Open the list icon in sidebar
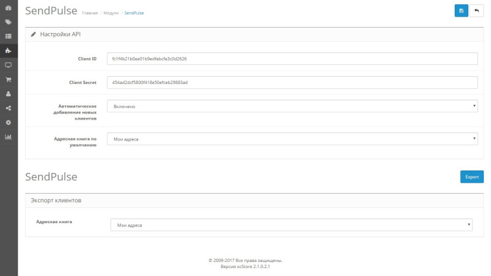Viewport: 491px width, 276px height. click(x=9, y=36)
